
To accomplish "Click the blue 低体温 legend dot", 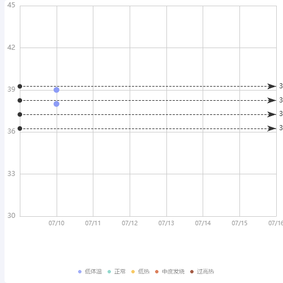I will pos(80,272).
